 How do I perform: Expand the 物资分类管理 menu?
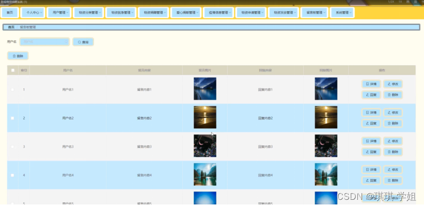click(89, 12)
